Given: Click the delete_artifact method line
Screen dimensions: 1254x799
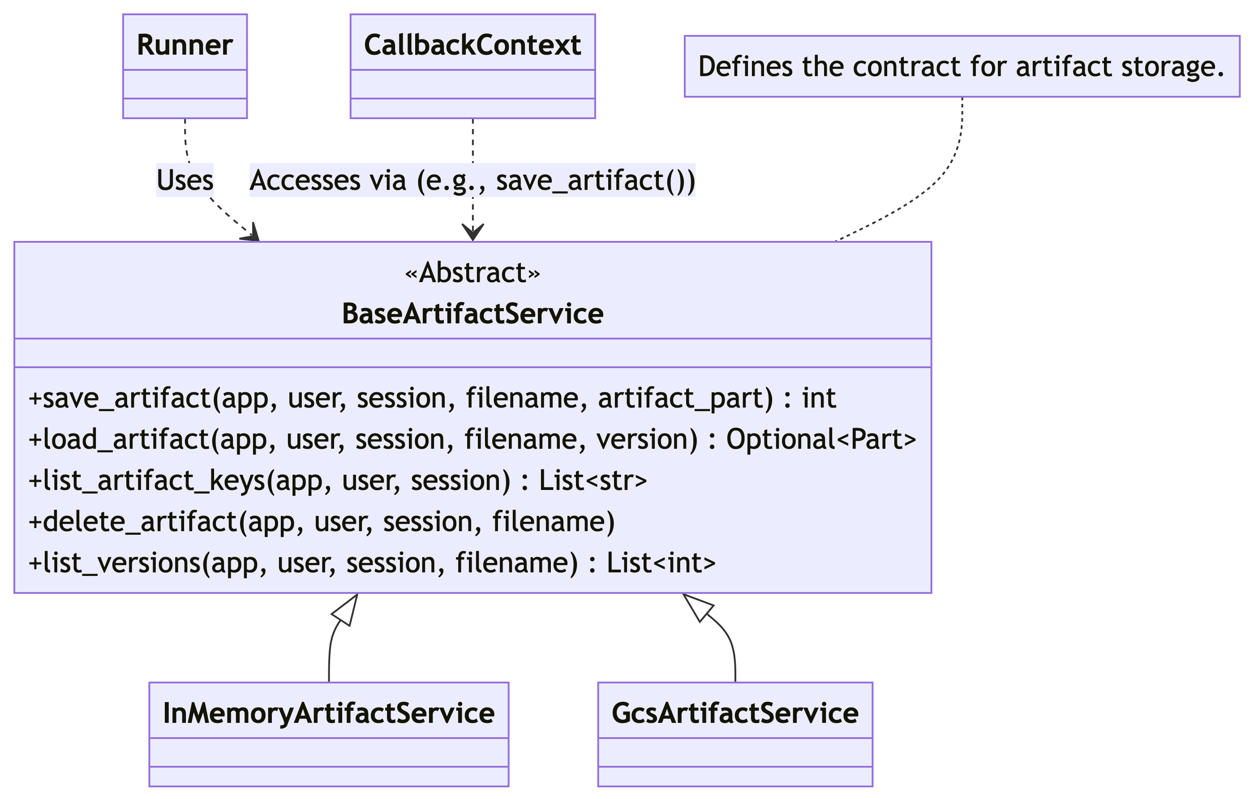Looking at the screenshot, I should tap(322, 521).
